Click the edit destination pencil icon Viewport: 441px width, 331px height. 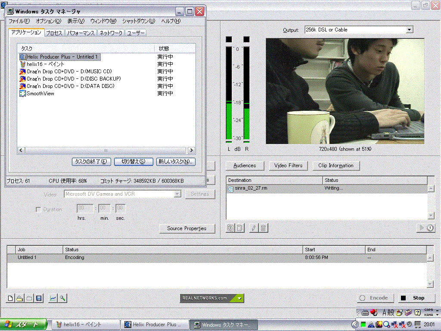[254, 228]
